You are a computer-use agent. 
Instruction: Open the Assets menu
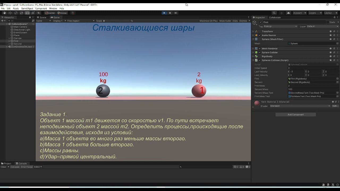pos(16,8)
